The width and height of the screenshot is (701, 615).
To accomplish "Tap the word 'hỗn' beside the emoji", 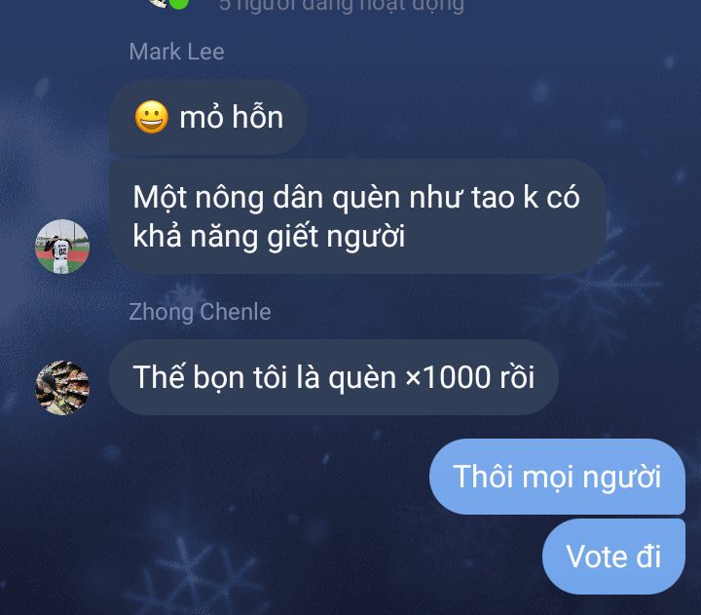I will point(257,117).
